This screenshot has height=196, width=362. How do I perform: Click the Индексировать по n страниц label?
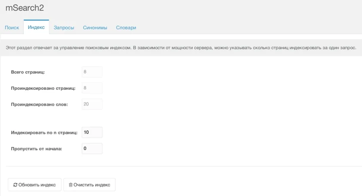(x=44, y=133)
